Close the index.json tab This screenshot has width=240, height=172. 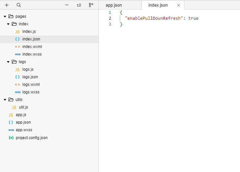click(x=178, y=5)
